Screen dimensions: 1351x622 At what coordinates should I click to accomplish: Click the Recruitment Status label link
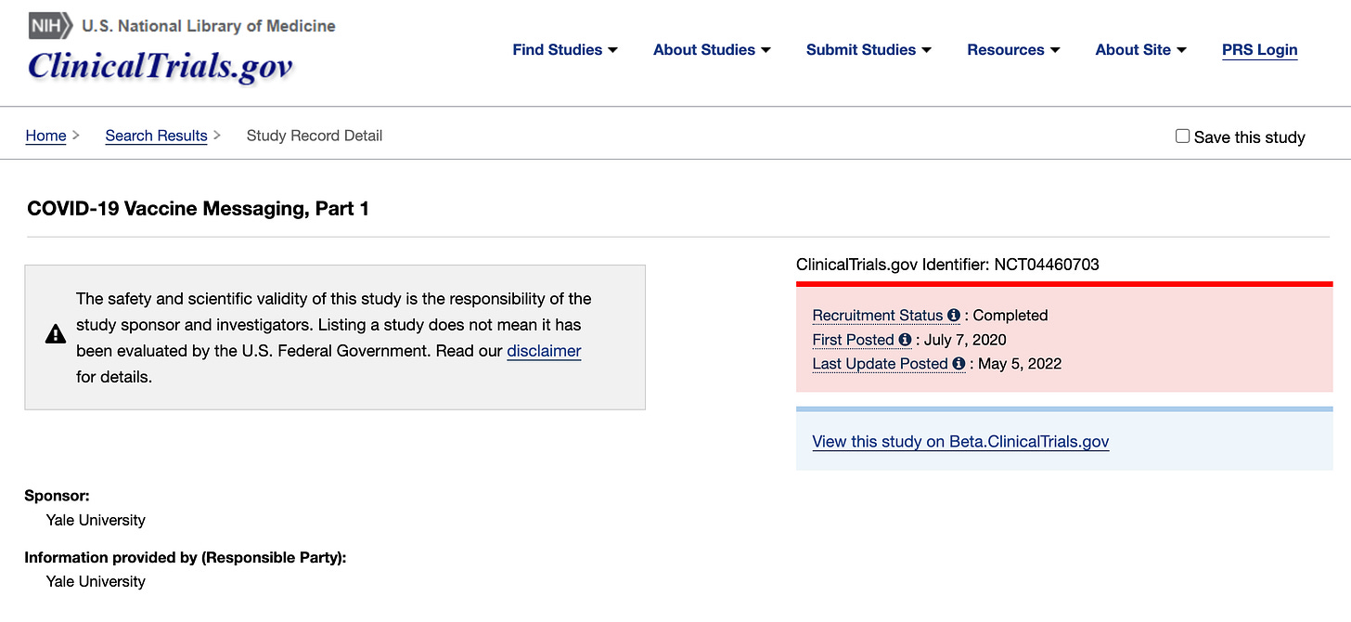click(878, 316)
